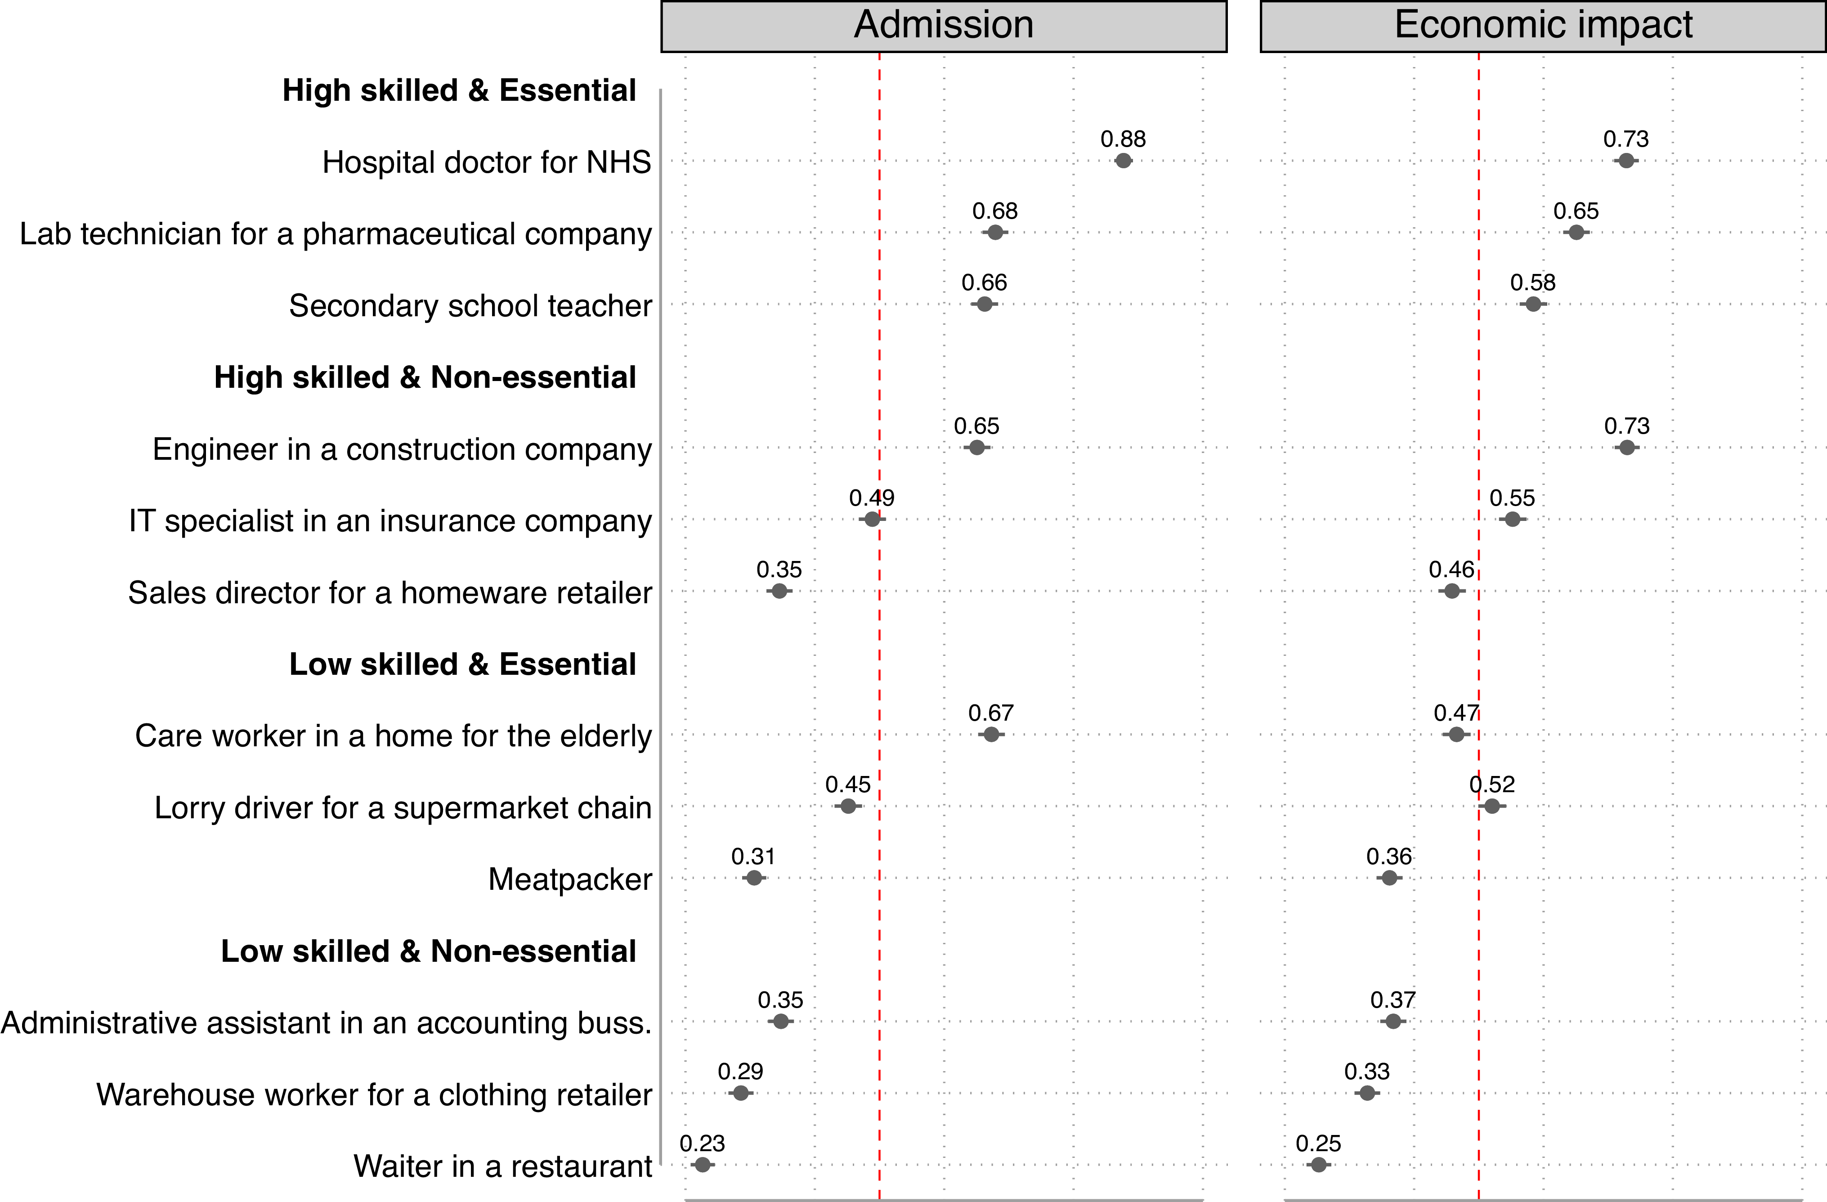Viewport: 1827px width, 1202px height.
Task: Click the Waiter in a restaurant label
Action: [x=503, y=1167]
